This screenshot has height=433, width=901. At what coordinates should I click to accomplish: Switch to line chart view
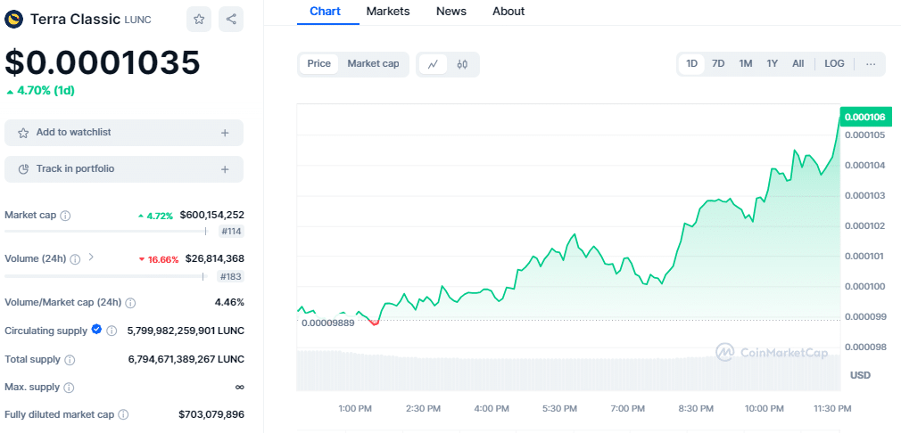click(x=434, y=64)
